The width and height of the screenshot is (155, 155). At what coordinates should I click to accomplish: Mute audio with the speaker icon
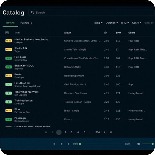[139, 144]
